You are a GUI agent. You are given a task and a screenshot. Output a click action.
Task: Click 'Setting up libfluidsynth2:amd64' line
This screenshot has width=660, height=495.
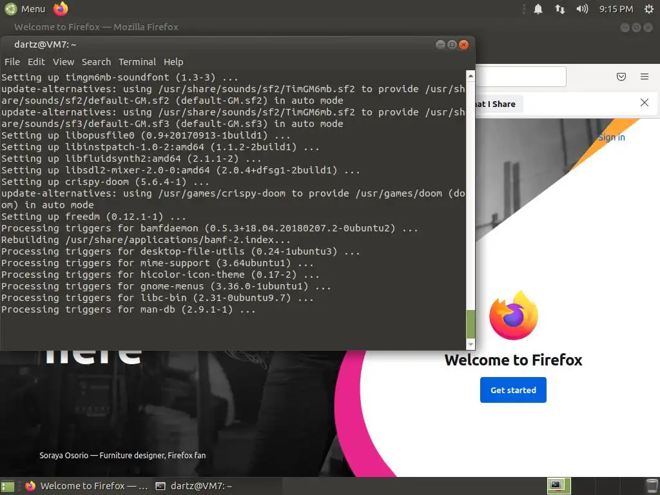click(x=131, y=159)
